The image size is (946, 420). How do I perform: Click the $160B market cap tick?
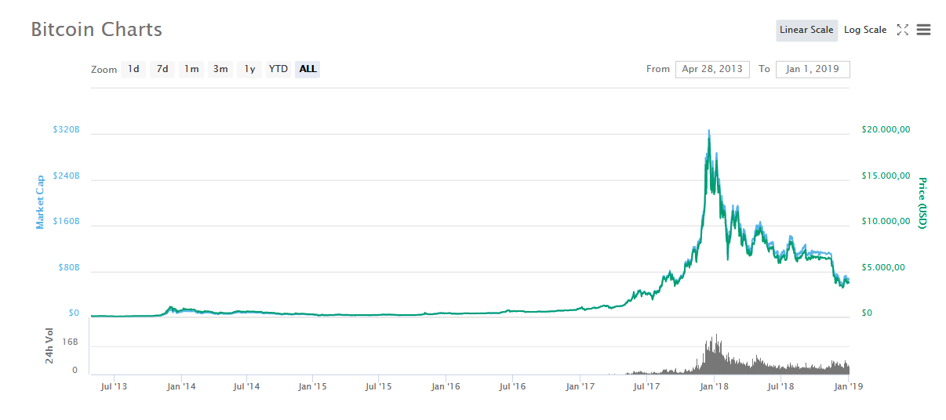tap(66, 221)
